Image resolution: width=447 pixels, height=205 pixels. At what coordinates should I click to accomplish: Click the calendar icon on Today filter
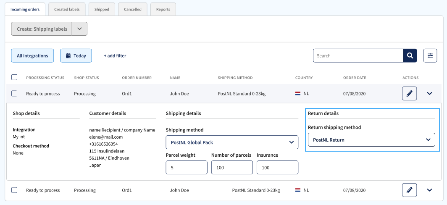tap(68, 55)
